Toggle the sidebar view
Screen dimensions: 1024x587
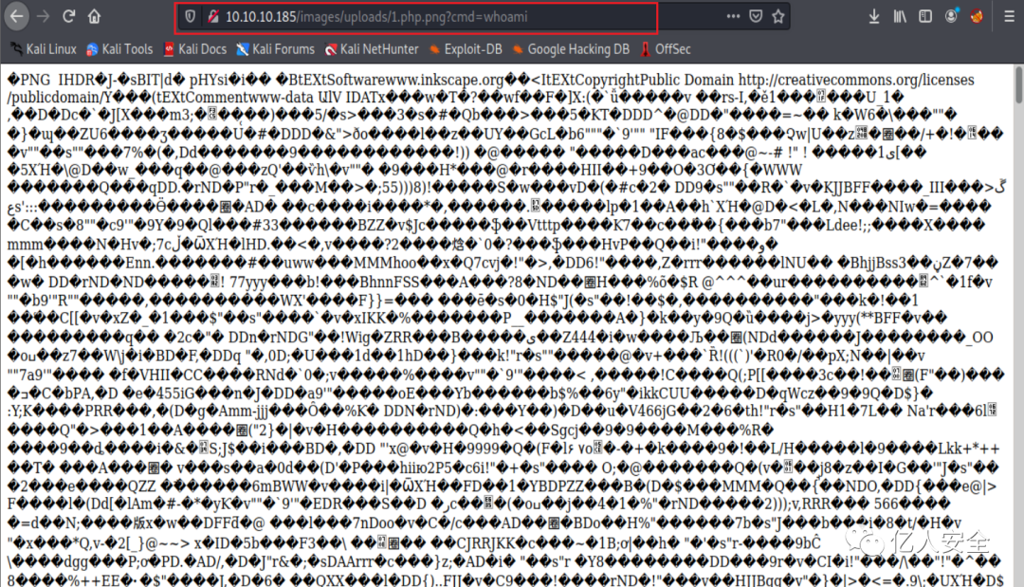pyautogui.click(x=925, y=16)
